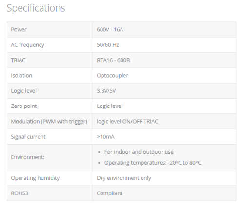244x213 pixels.
Task: Select the TRIAC row label
Action: pyautogui.click(x=18, y=60)
